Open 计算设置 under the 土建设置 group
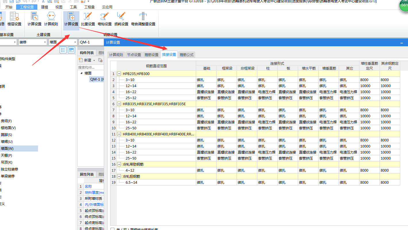 point(35,19)
